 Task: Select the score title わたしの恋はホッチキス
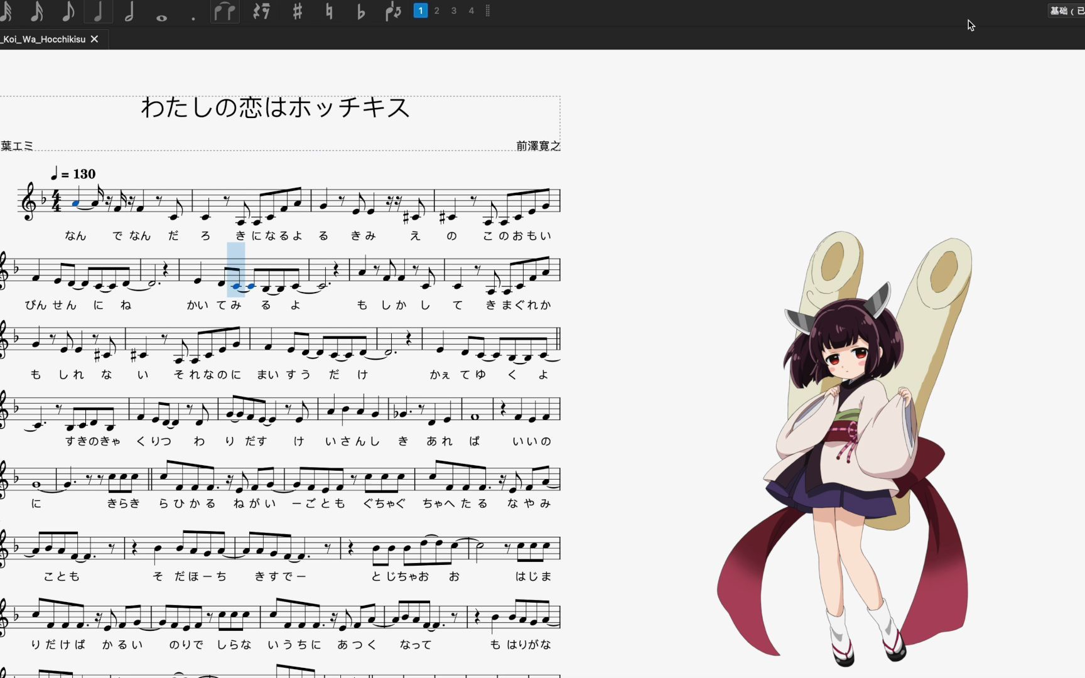click(x=275, y=107)
